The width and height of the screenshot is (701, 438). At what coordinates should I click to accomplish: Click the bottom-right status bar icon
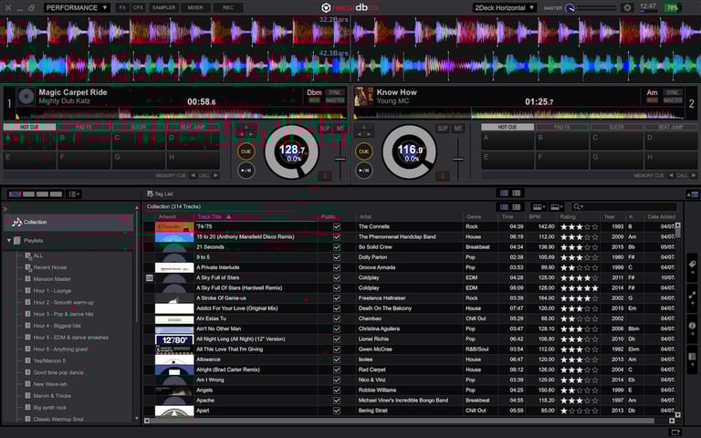[x=675, y=433]
